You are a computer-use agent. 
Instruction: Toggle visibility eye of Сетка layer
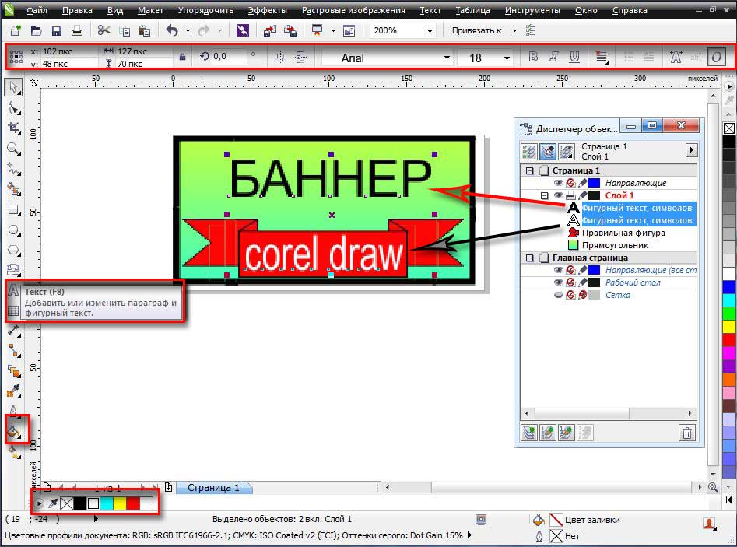pos(558,295)
